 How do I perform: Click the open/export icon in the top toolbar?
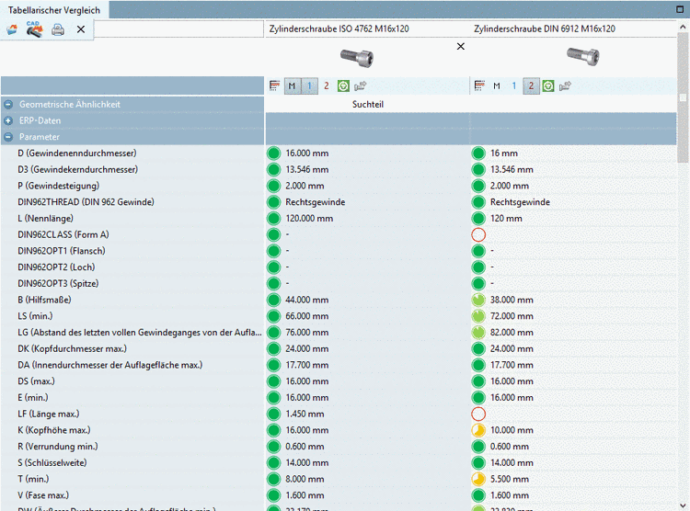(x=12, y=29)
